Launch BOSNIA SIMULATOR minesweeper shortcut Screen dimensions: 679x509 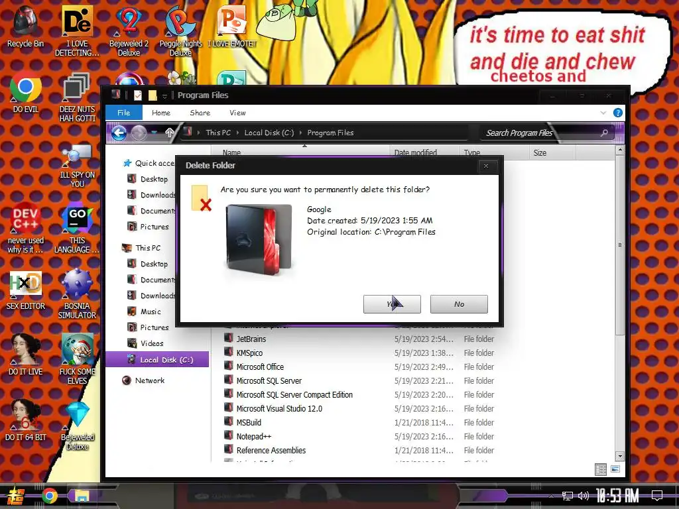pyautogui.click(x=77, y=294)
